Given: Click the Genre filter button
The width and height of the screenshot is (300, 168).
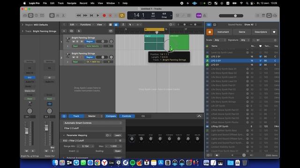Looking at the screenshot, I should pos(242,32).
